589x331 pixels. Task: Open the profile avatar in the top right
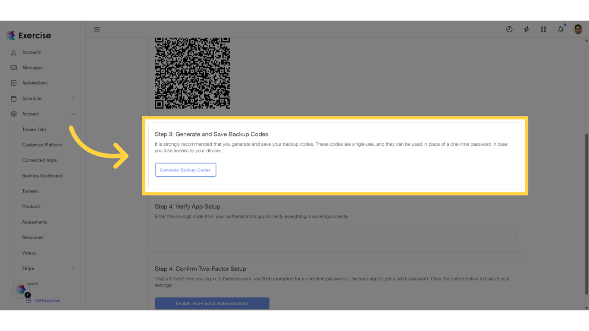point(577,29)
